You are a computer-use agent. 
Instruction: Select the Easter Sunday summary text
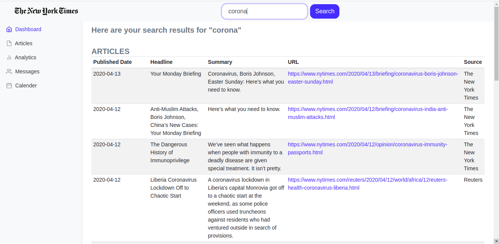click(246, 82)
